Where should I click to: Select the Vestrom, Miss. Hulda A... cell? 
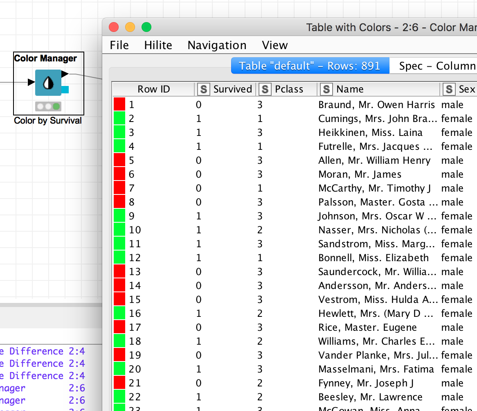378,300
